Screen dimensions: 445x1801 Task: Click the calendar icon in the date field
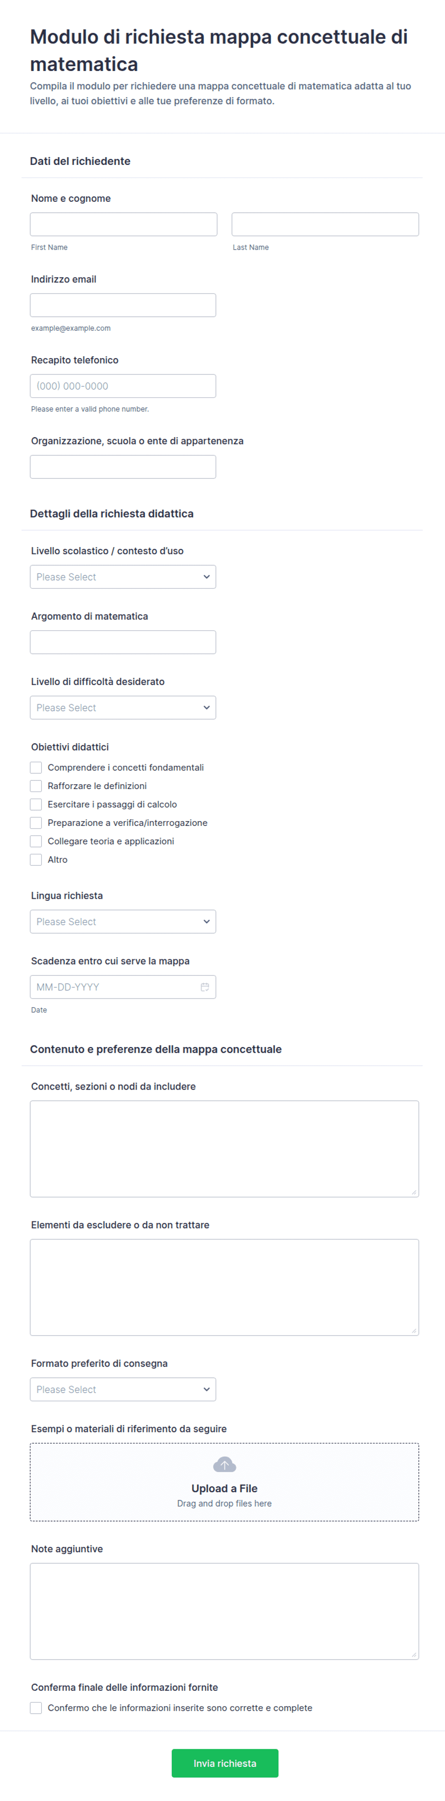205,987
